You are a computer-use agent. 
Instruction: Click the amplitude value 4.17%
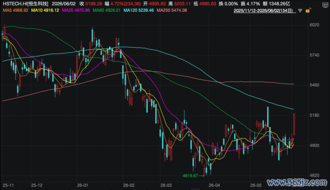(x=253, y=4)
